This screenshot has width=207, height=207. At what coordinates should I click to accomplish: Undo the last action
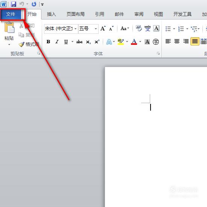22,4
